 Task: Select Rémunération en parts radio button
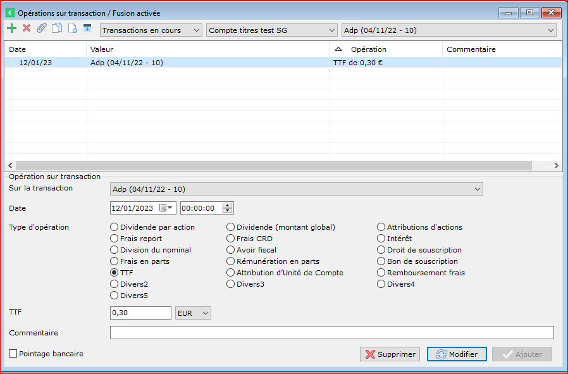click(x=230, y=261)
